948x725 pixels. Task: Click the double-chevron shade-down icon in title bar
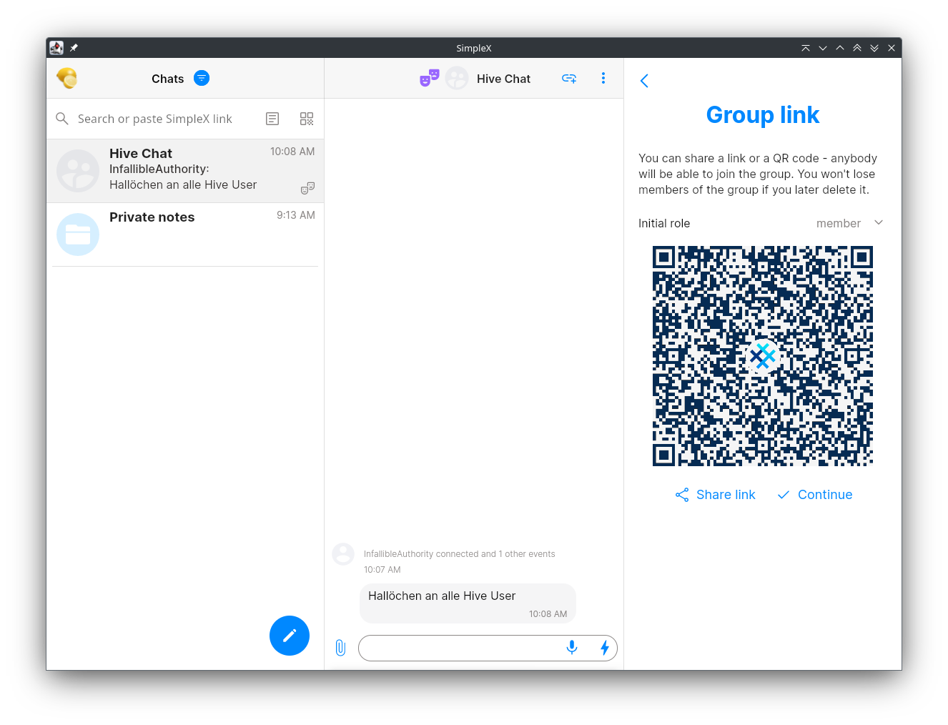pos(874,48)
